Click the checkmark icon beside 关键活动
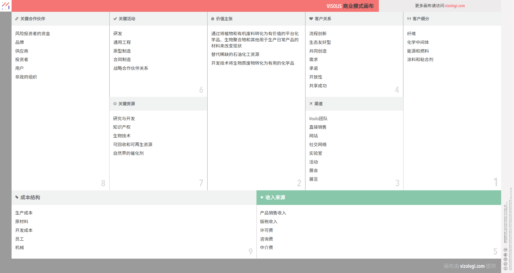 coord(115,18)
